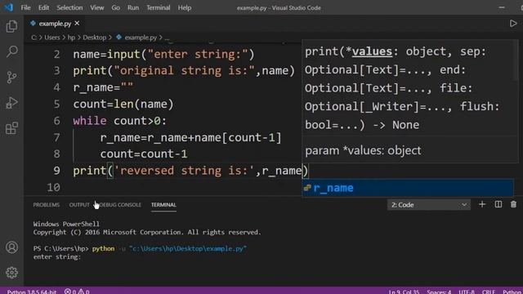Click 'name=input("enter string:")' line
523x294 pixels.
(x=163, y=54)
